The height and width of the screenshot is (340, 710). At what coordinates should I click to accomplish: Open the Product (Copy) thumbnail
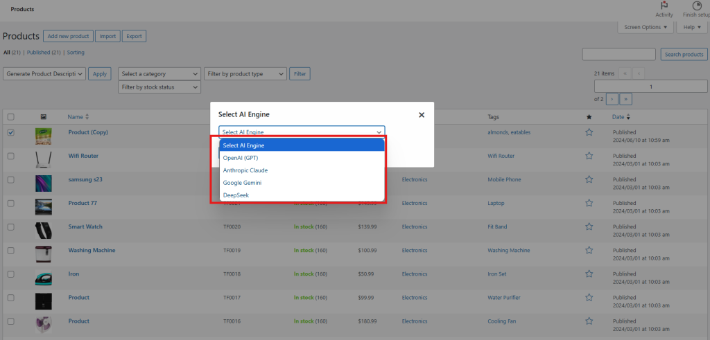44,136
